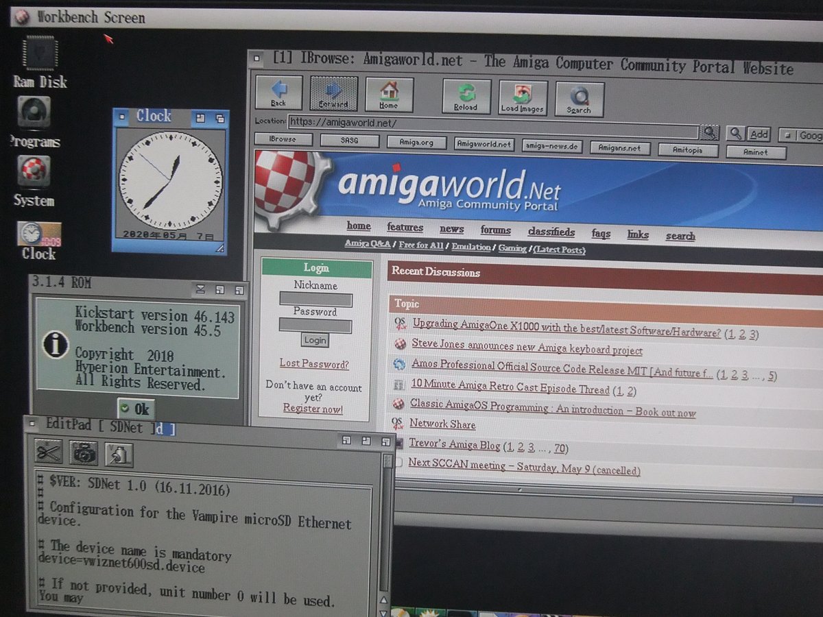Image resolution: width=823 pixels, height=617 pixels.
Task: Open the Amos Professional Source Code topic
Action: (562, 368)
